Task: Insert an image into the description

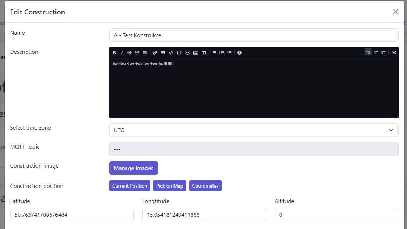Action: 196,52
